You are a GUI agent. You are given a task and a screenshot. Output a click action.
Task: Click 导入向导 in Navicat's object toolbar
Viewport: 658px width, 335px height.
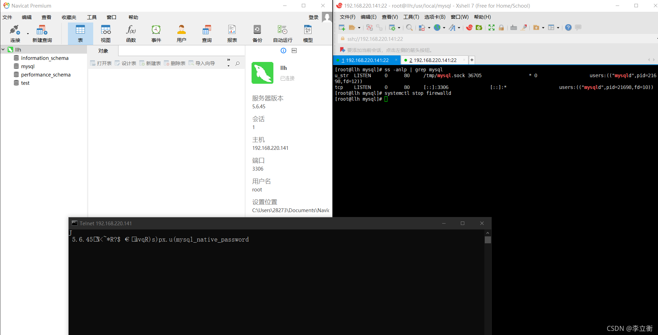coord(202,63)
